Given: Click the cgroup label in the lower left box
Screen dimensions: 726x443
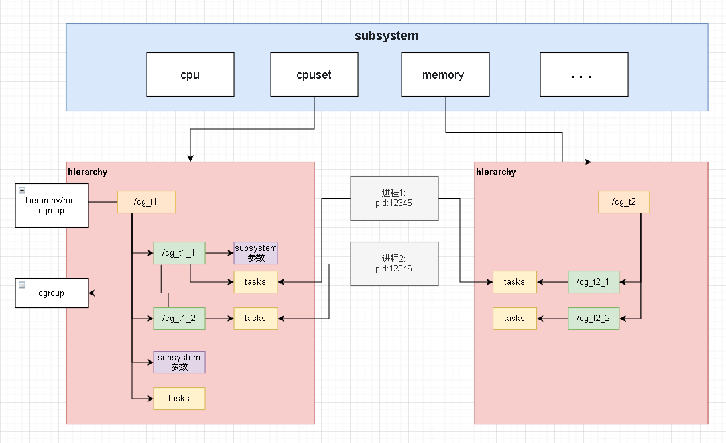Looking at the screenshot, I should (52, 293).
